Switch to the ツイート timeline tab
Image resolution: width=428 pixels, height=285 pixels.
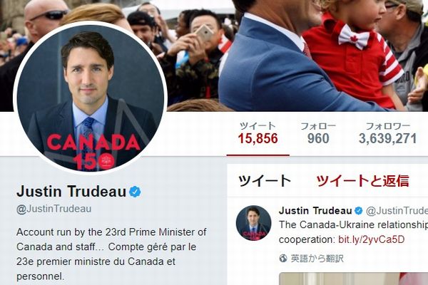(x=265, y=181)
